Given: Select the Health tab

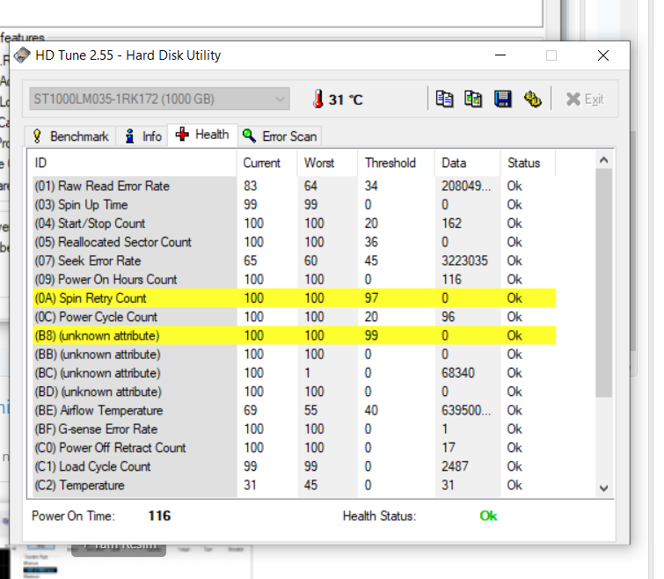Looking at the screenshot, I should coord(202,135).
